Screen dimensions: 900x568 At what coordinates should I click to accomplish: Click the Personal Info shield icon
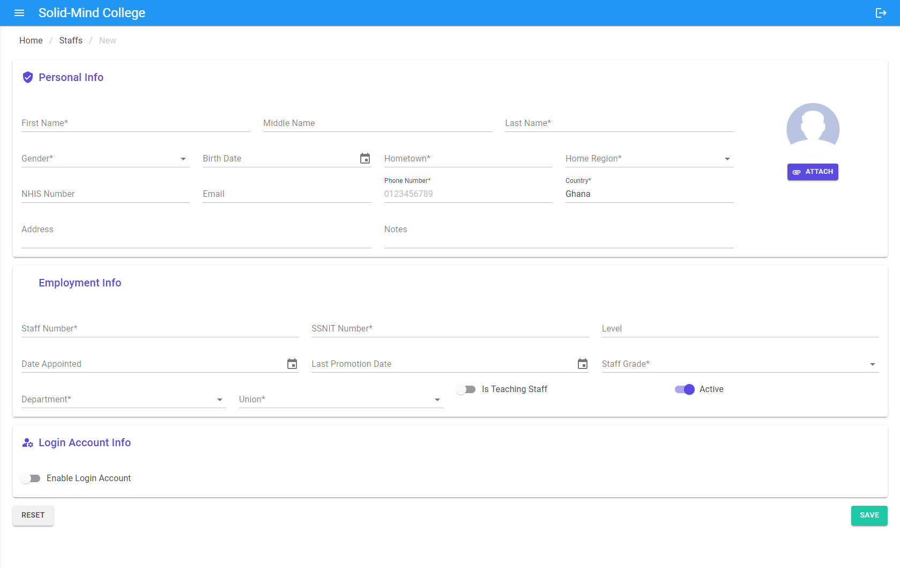coord(28,77)
